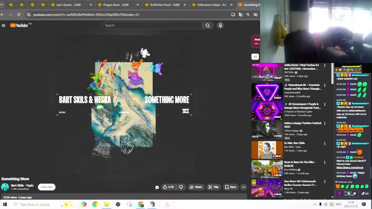Launch Google Chrome from the taskbar

pos(95,205)
